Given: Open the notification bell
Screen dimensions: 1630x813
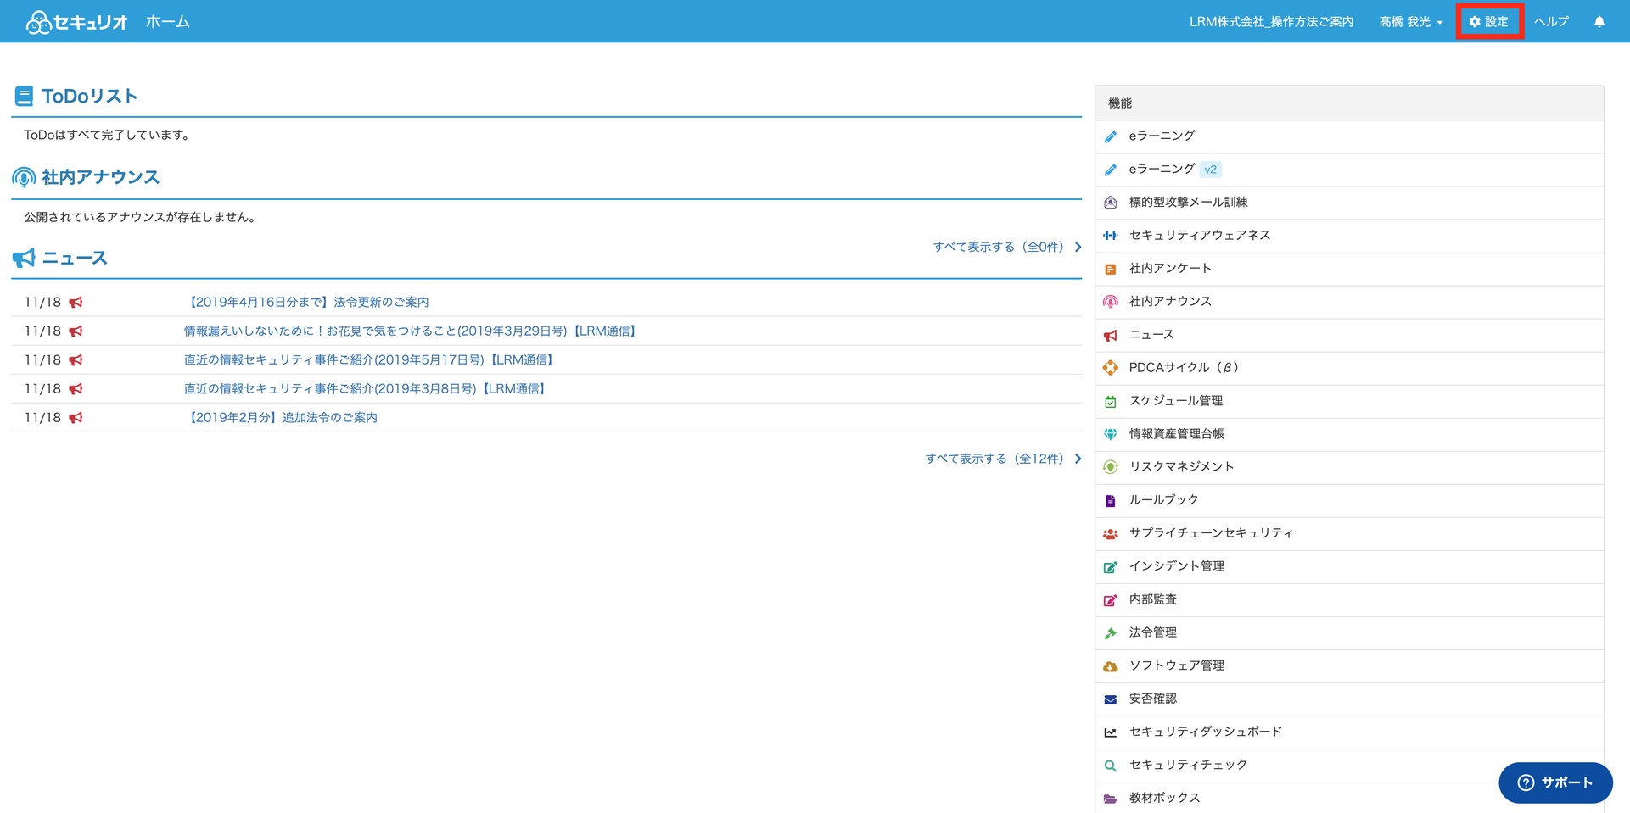Looking at the screenshot, I should [1599, 22].
